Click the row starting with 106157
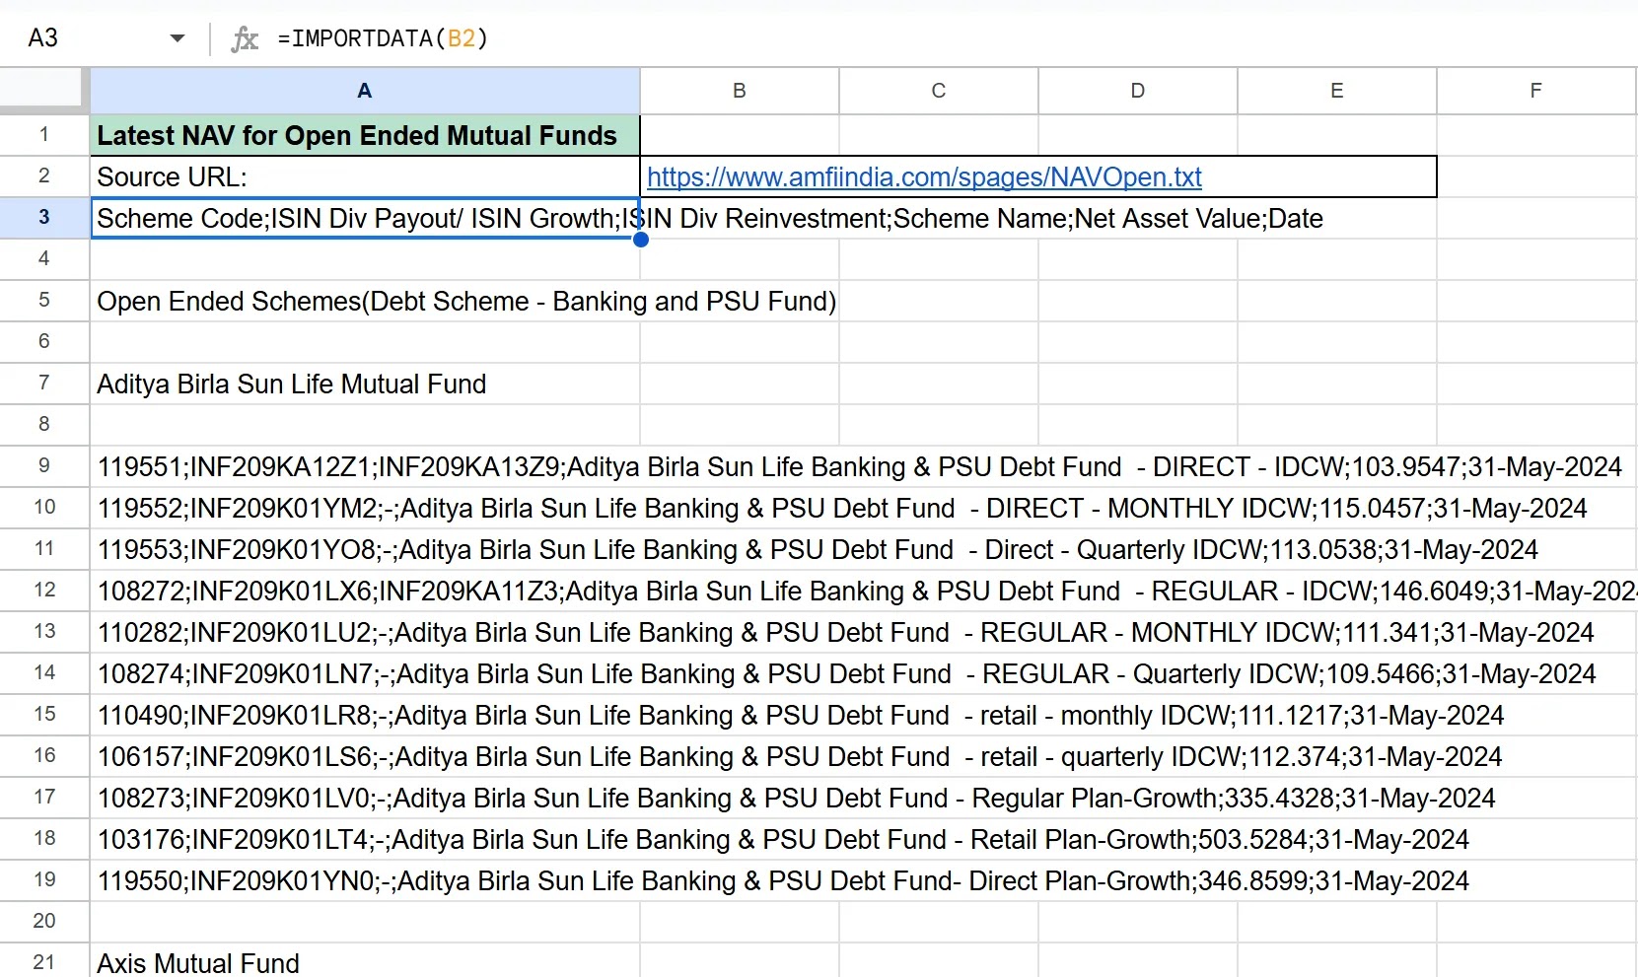Screen dimensions: 1638x977 tap(800, 756)
